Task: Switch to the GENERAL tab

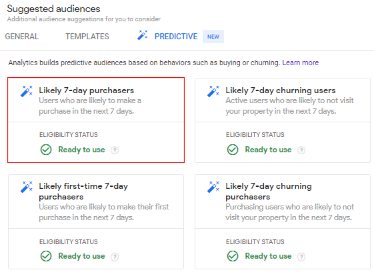Action: click(x=22, y=37)
